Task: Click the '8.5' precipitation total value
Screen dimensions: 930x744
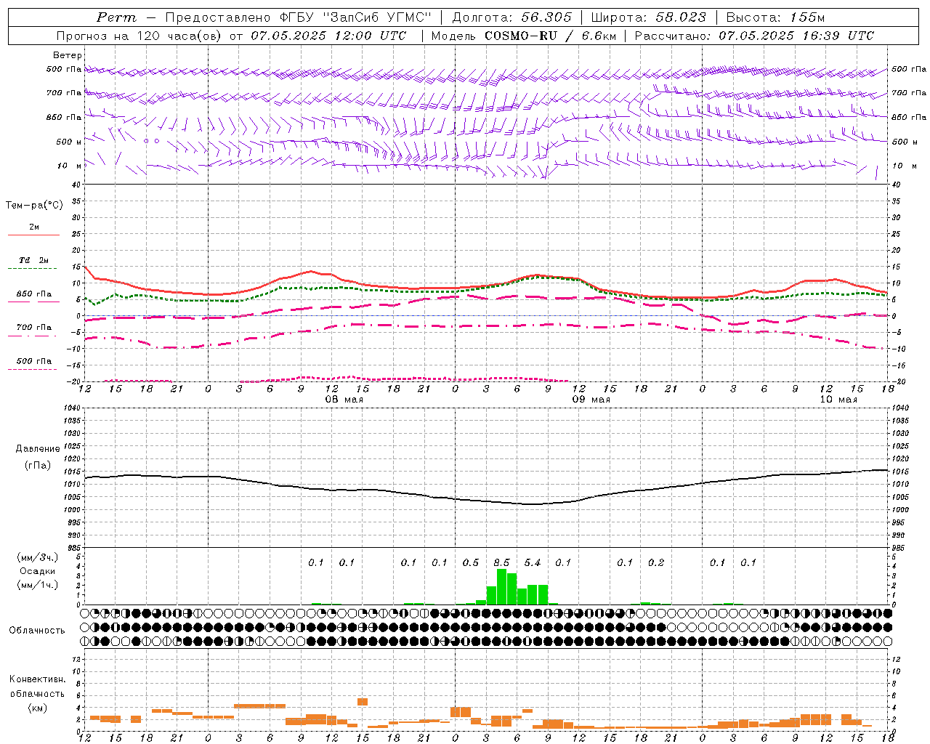Action: (x=501, y=562)
